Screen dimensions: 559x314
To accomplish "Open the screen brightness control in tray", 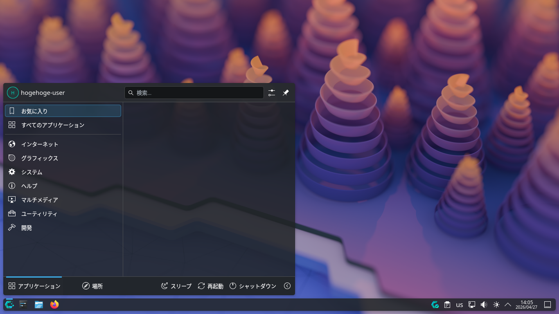I will (496, 304).
